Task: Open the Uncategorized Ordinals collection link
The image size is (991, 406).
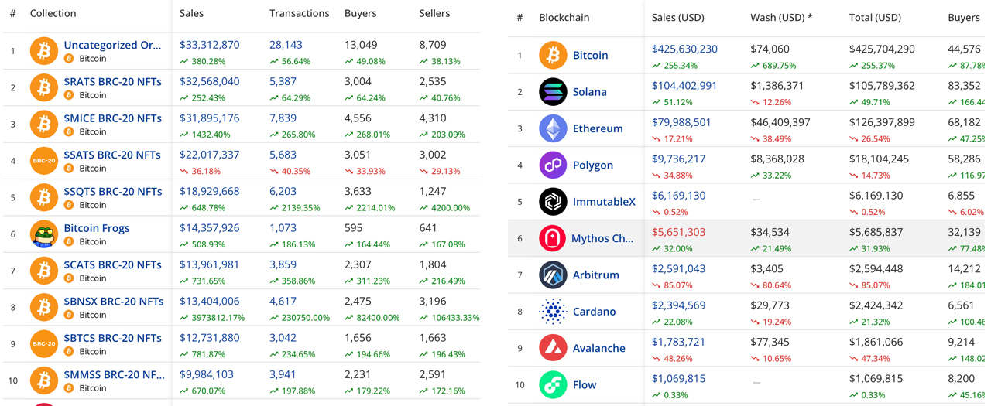Action: pos(112,45)
